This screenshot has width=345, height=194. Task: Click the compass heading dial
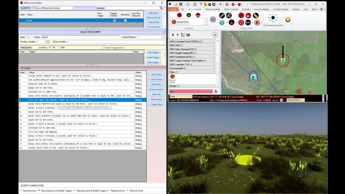(273, 18)
